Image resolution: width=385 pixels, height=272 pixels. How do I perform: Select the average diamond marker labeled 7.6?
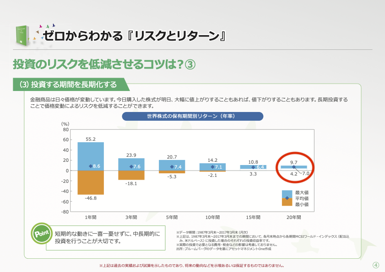pyautogui.click(x=131, y=166)
